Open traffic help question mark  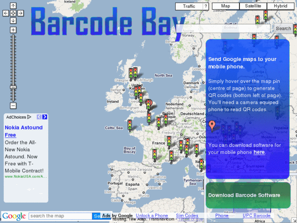pyautogui.click(x=206, y=6)
